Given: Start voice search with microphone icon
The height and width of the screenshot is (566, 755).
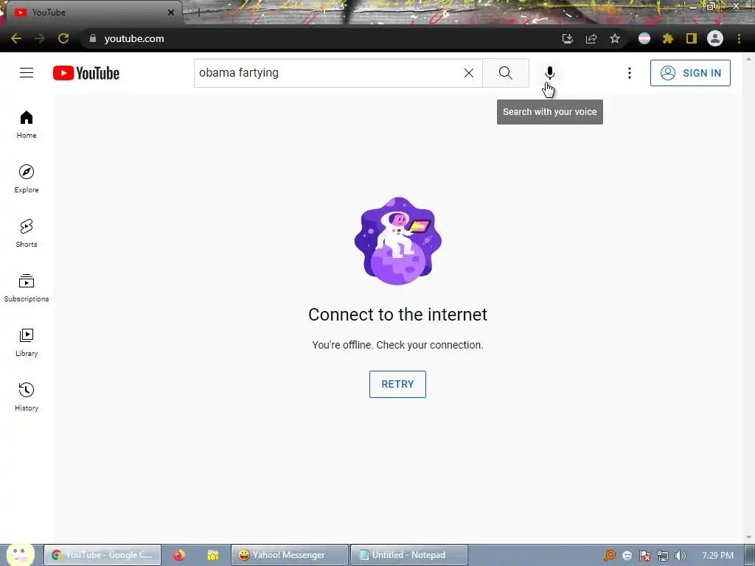Looking at the screenshot, I should pos(549,73).
